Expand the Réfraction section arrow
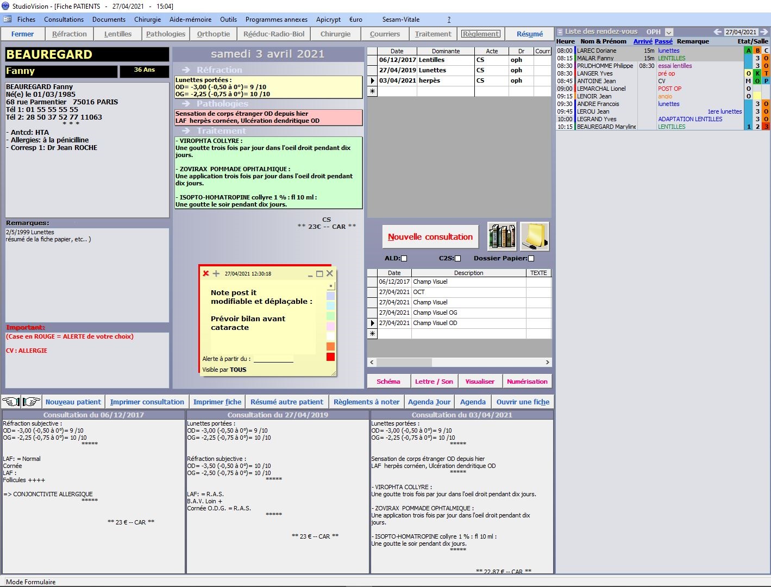771x587 pixels. [x=186, y=70]
